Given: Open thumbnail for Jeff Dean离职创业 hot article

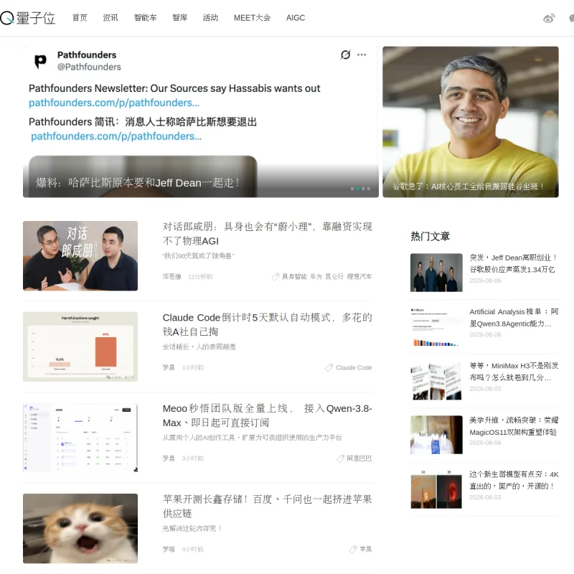Looking at the screenshot, I should [x=436, y=273].
